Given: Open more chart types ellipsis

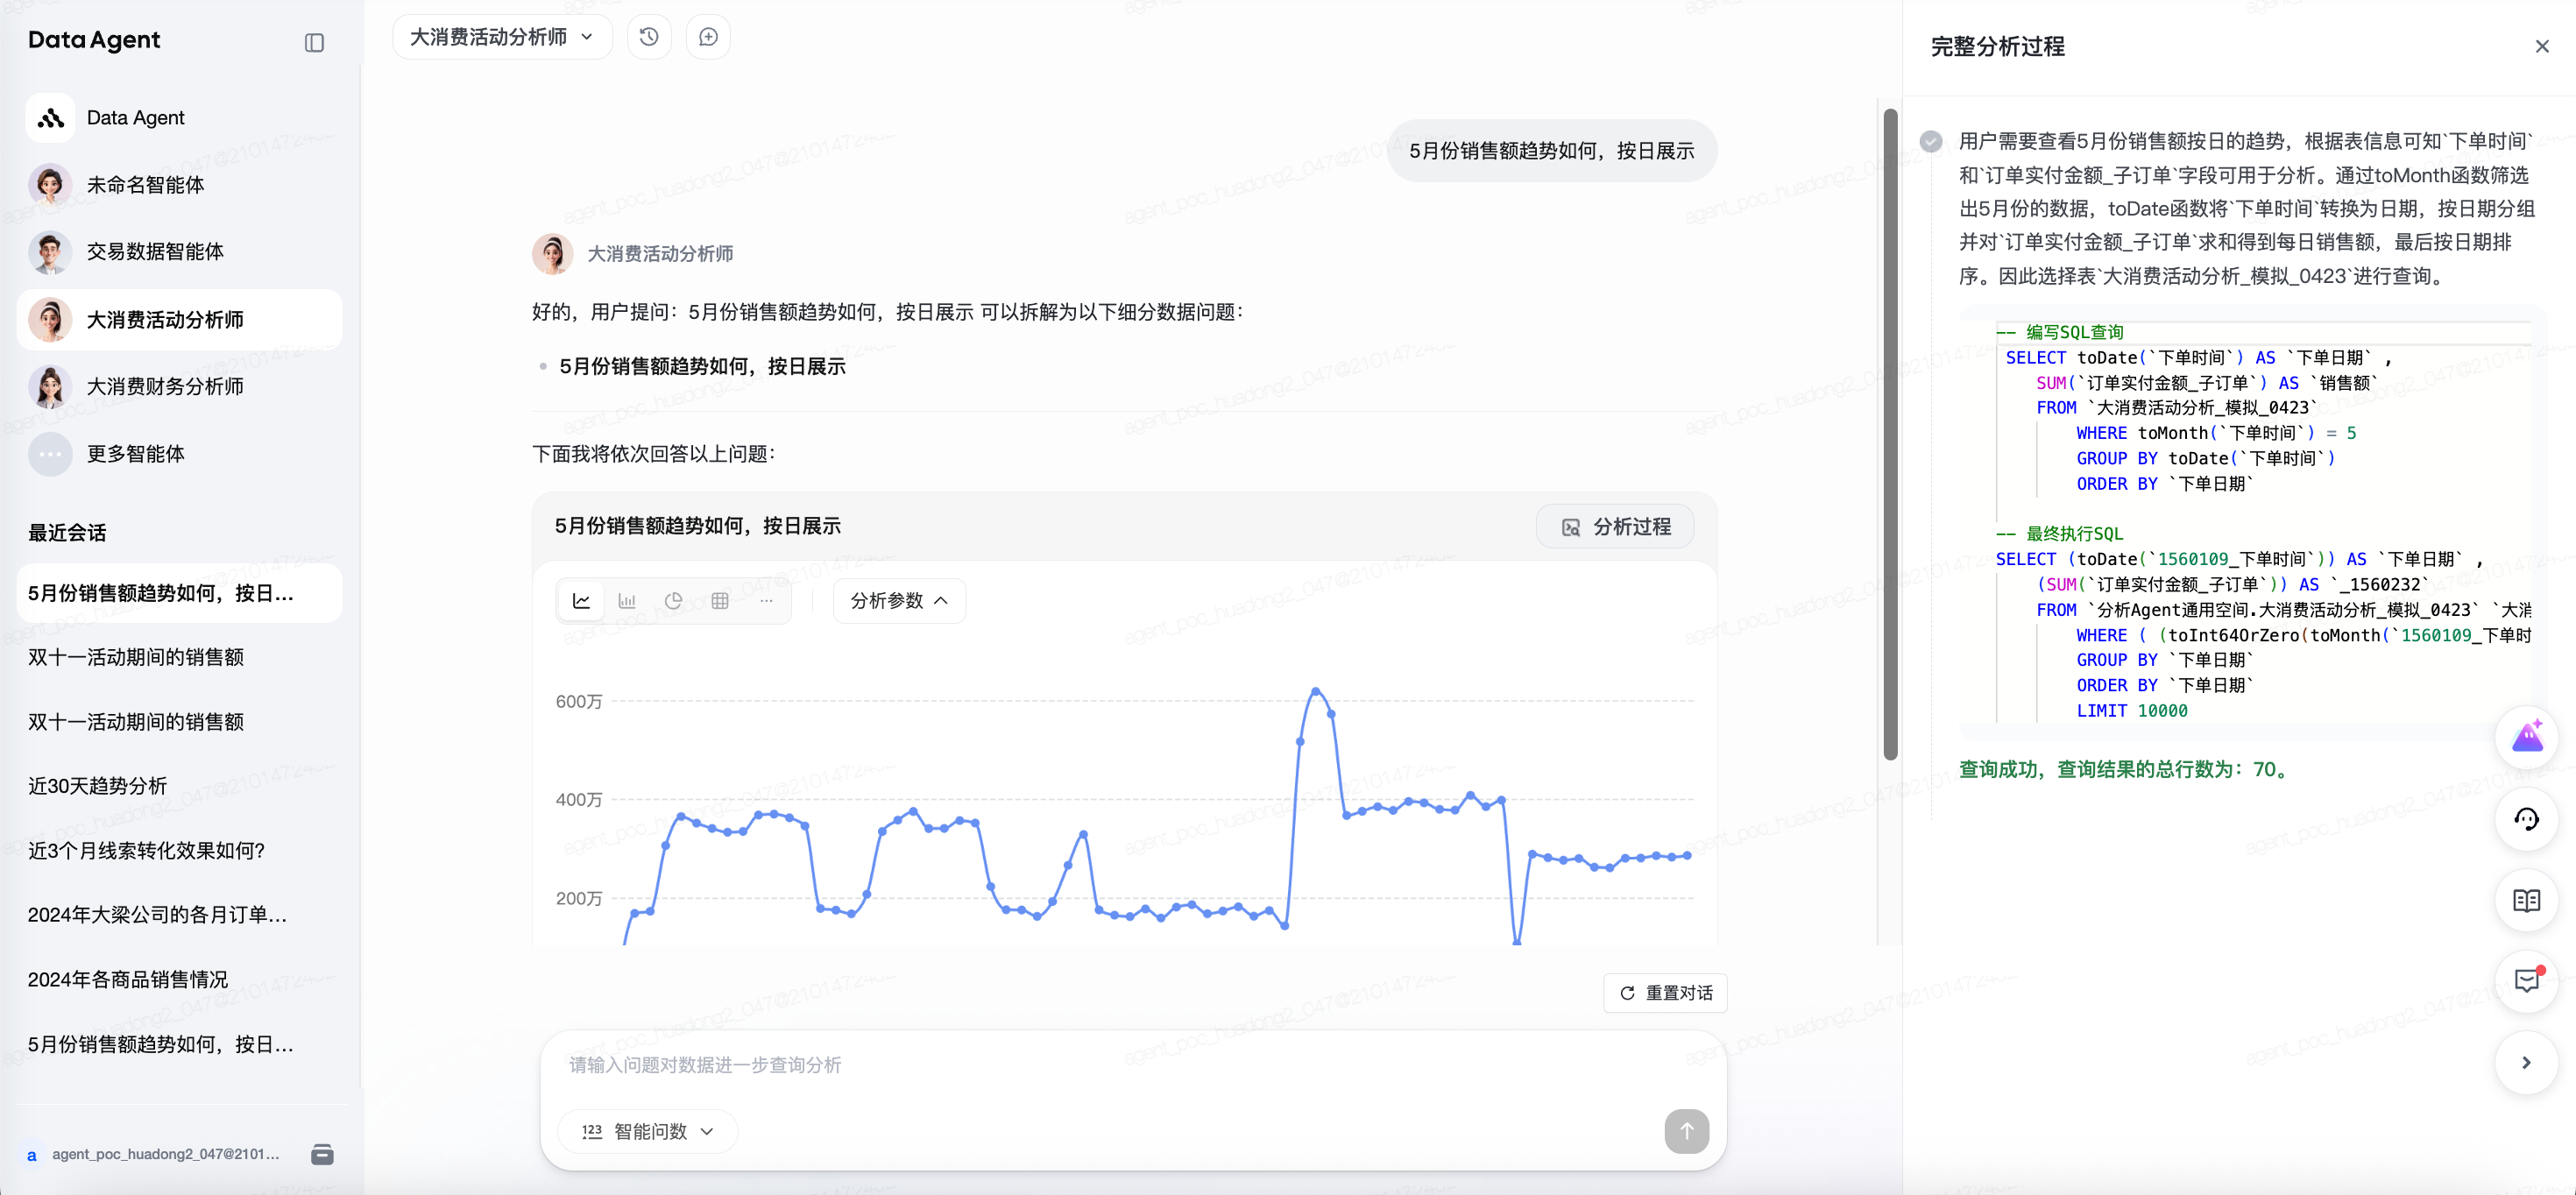Looking at the screenshot, I should pos(766,601).
